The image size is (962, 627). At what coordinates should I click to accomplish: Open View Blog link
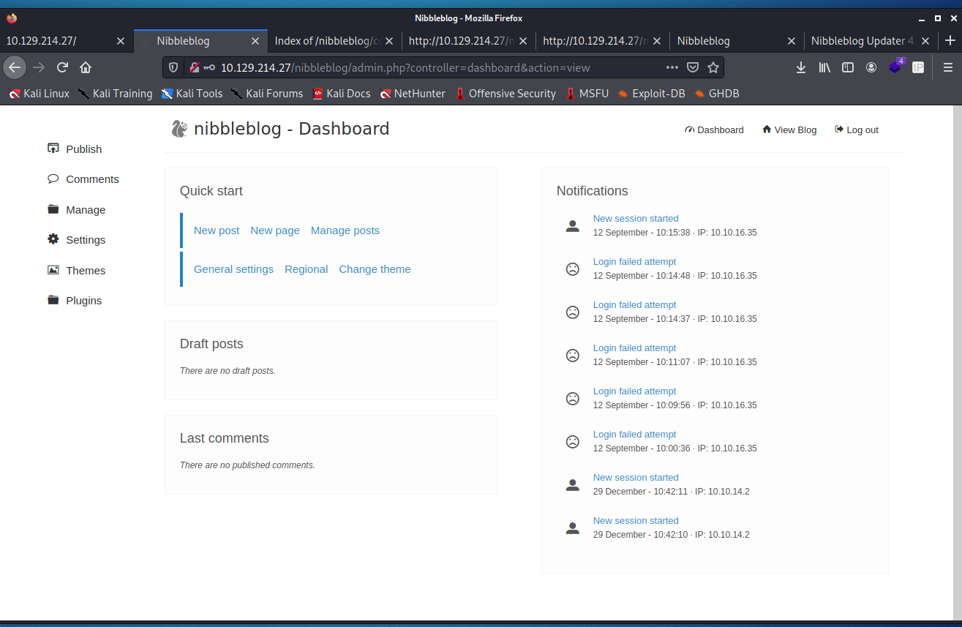(789, 130)
